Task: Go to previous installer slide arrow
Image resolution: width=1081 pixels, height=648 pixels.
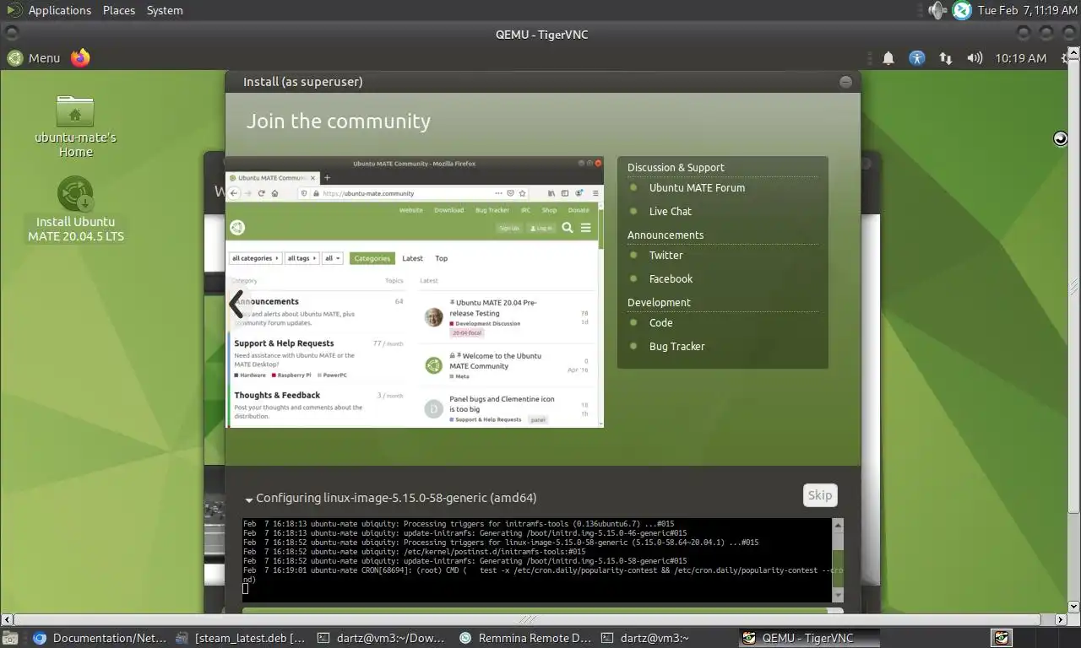Action: (236, 303)
